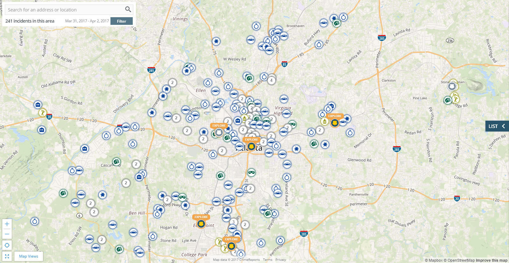Click the locate-me crosshair icon
The width and height of the screenshot is (509, 263).
[7, 245]
